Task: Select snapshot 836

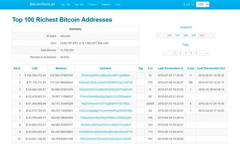Action: 169,35
